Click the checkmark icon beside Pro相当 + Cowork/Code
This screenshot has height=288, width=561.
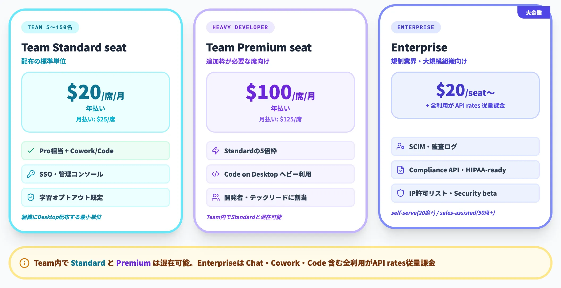coord(31,151)
